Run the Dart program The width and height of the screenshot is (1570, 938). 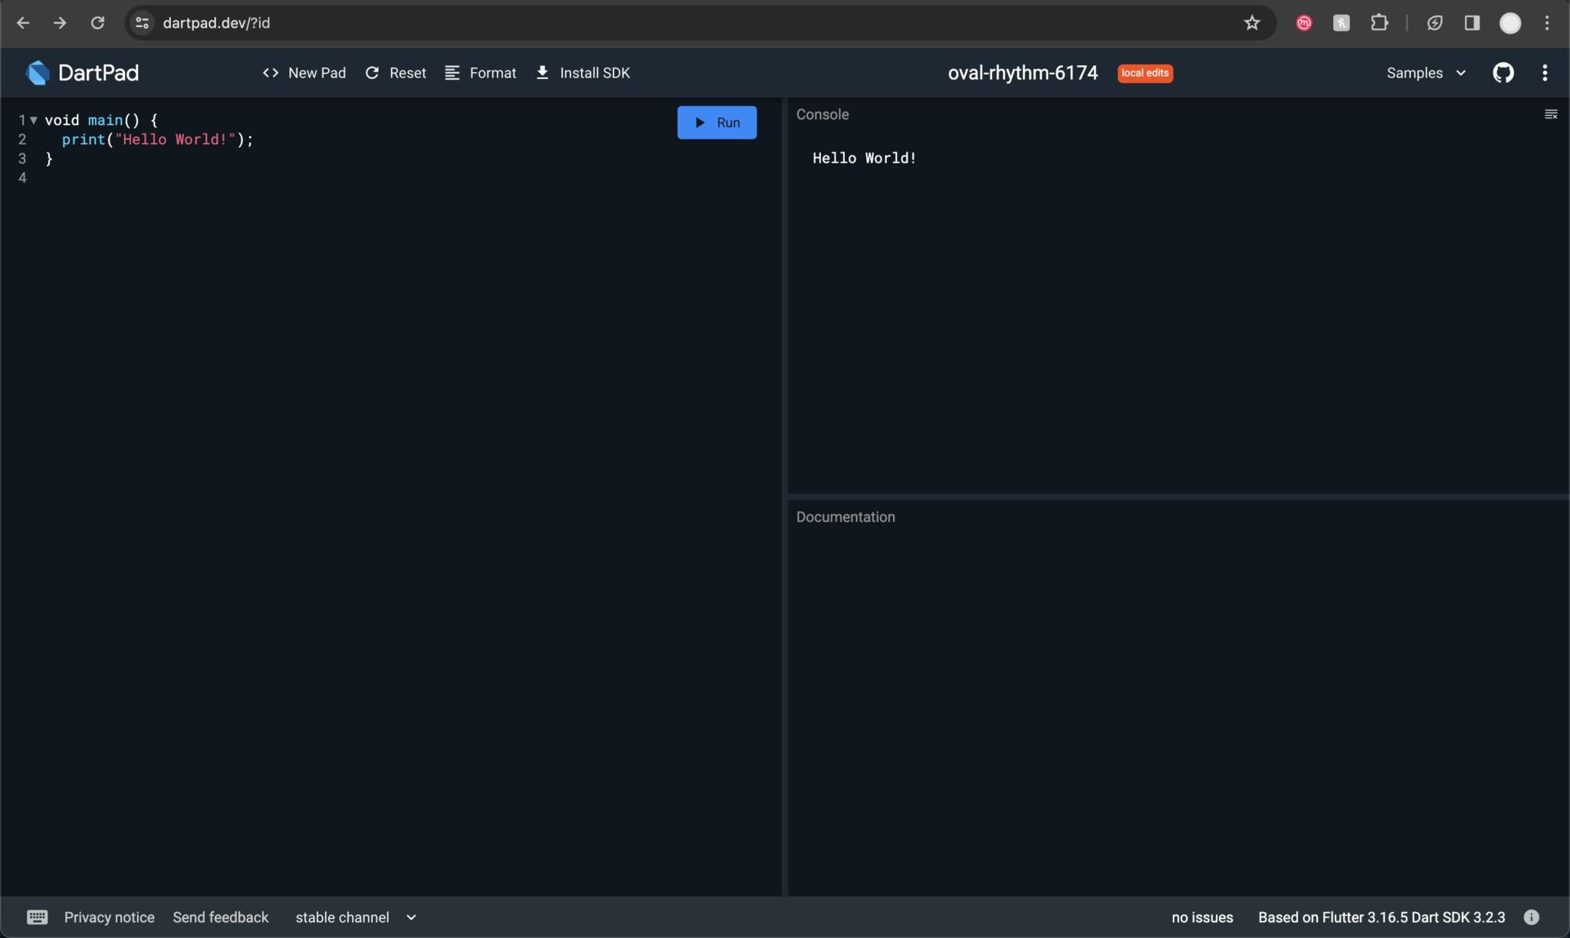pos(717,123)
